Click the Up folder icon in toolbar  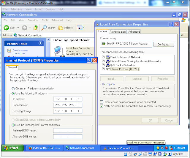36,28
